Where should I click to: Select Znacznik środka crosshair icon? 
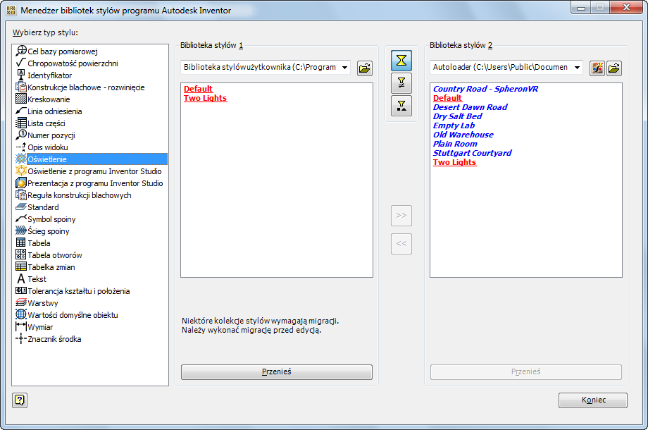coord(21,338)
